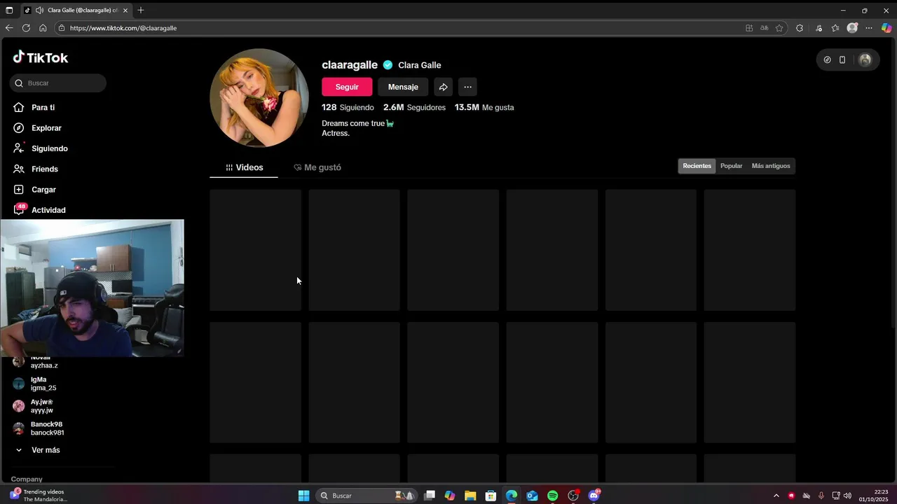This screenshot has height=504, width=897.
Task: Open browser settings and more menu
Action: [x=869, y=28]
